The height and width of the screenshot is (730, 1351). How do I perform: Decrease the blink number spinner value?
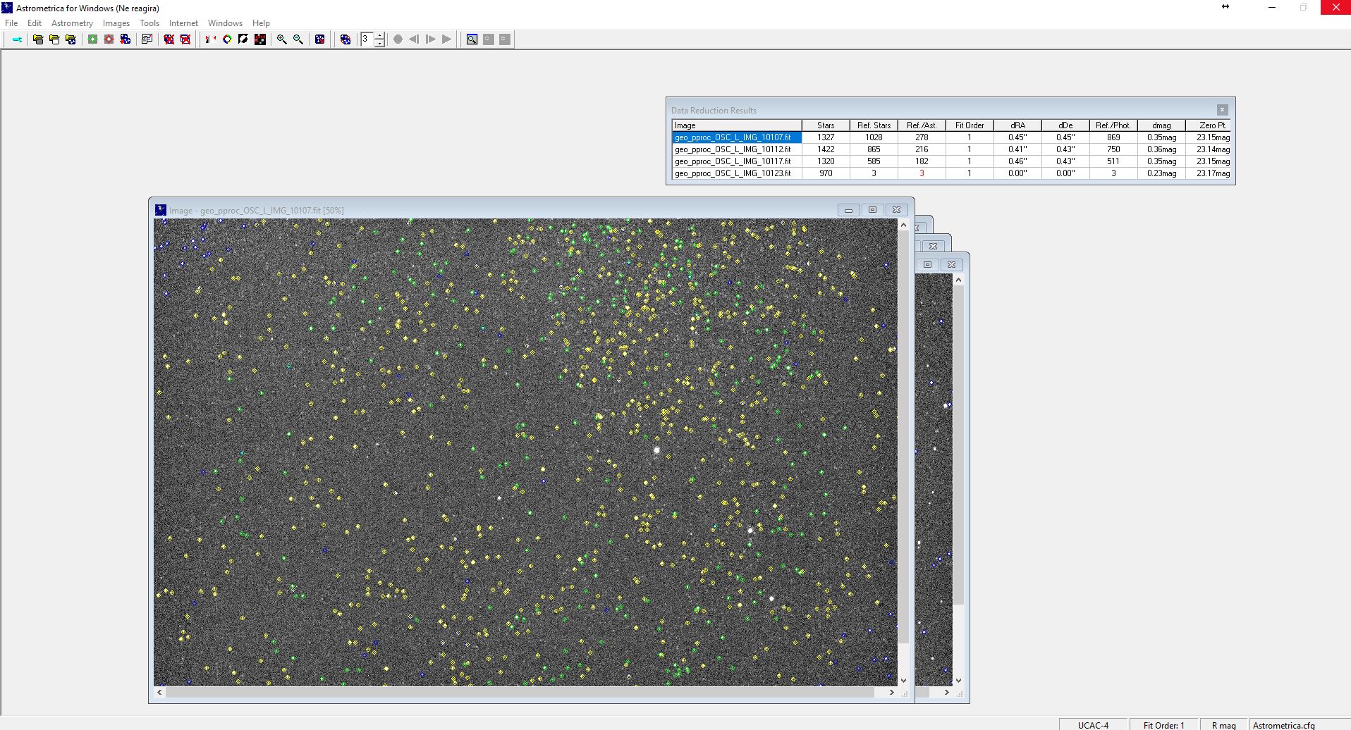[379, 43]
